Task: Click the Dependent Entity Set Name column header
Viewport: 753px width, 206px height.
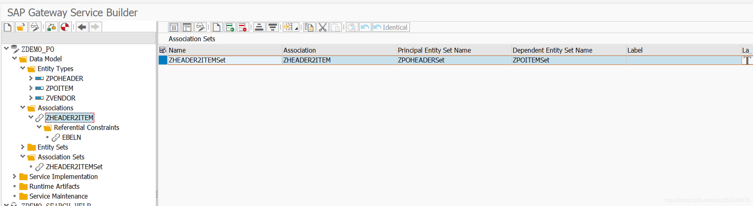Action: click(569, 50)
